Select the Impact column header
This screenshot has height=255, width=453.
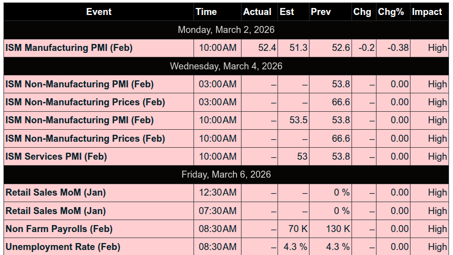427,12
